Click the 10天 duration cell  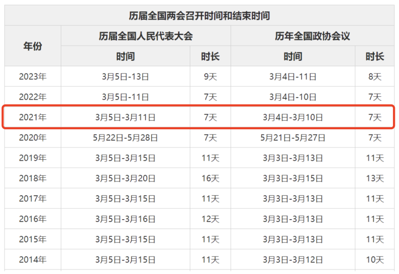pyautogui.click(x=375, y=260)
